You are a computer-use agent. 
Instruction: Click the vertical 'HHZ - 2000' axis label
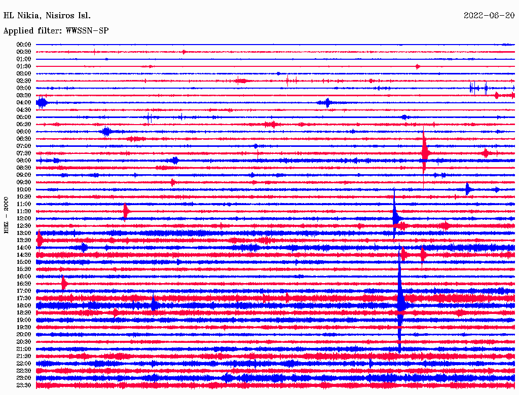7,215
